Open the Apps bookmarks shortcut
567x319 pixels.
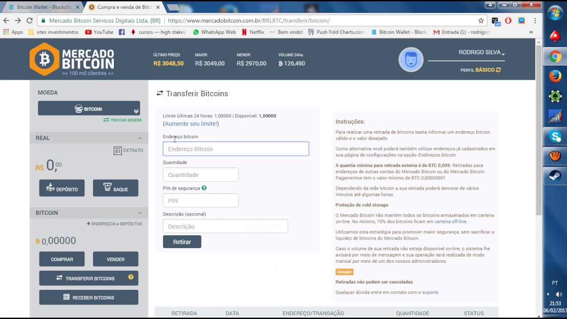click(13, 32)
